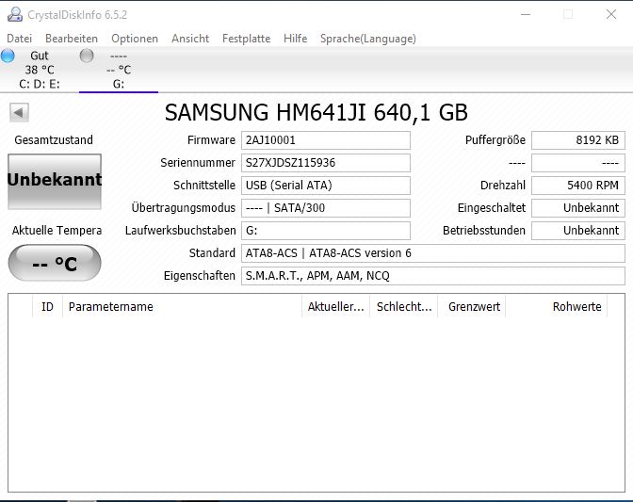Click the Eingeschaltet Unbekannt field
The image size is (633, 502).
pos(578,208)
